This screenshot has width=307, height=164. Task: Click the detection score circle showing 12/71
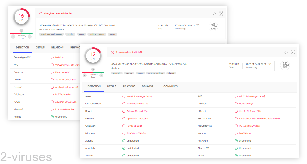(93, 55)
